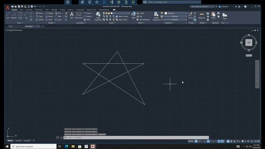This screenshot has width=265, height=149.
Task: Add a new drawing tab with plus
Action: tap(43, 26)
